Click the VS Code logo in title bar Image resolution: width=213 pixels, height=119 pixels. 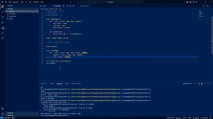tap(2, 2)
